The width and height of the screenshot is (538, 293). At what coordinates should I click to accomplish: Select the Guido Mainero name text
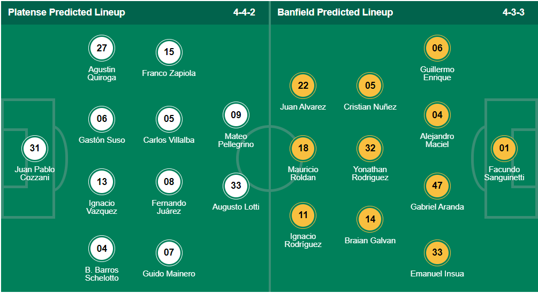(x=169, y=274)
